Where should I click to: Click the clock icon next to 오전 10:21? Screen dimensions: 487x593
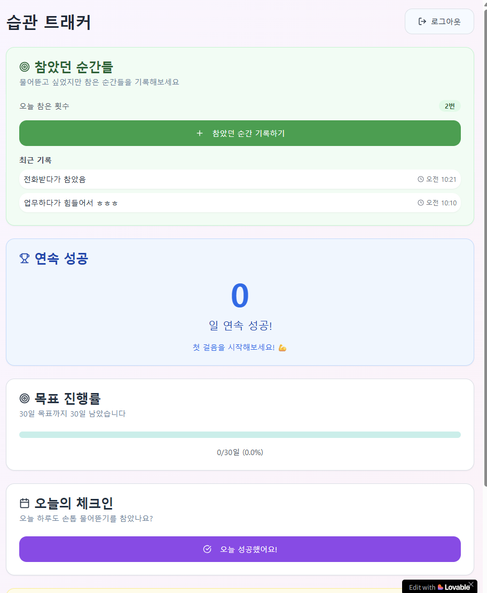click(420, 179)
